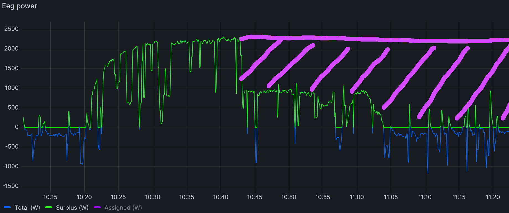
Task: Click the 2500 value on the Y-axis
Action: click(x=11, y=29)
